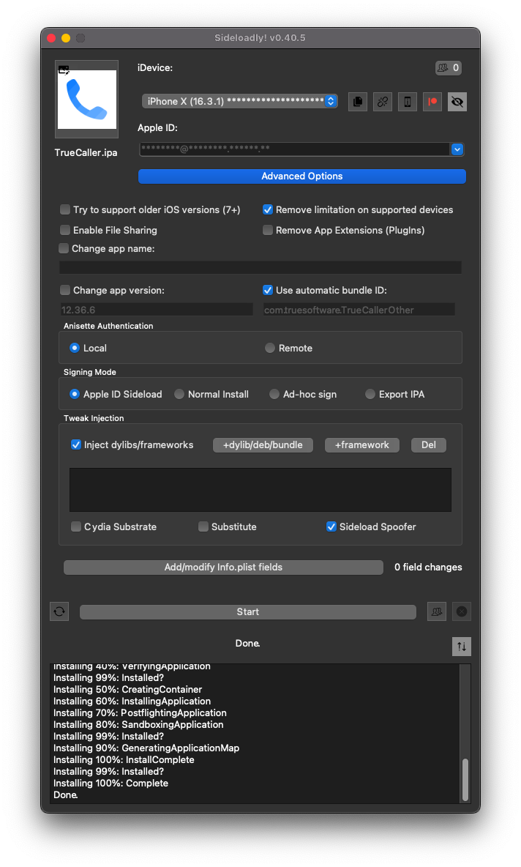The width and height of the screenshot is (521, 867).
Task: Tick the Change app version checkbox
Action: click(65, 290)
